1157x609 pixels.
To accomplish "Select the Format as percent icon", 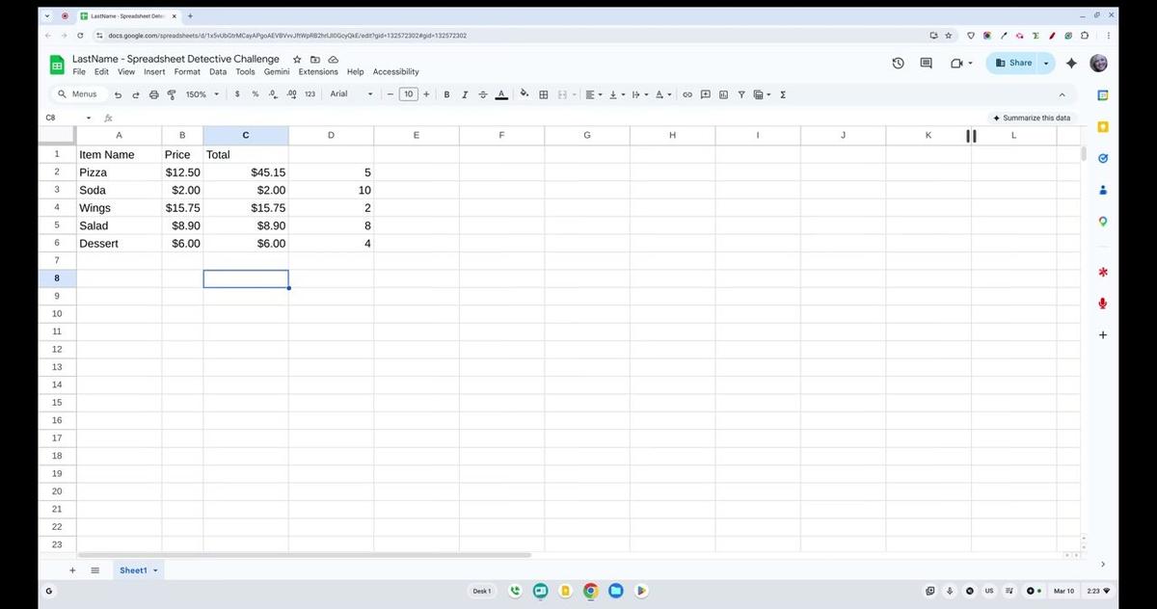I will 256,93.
